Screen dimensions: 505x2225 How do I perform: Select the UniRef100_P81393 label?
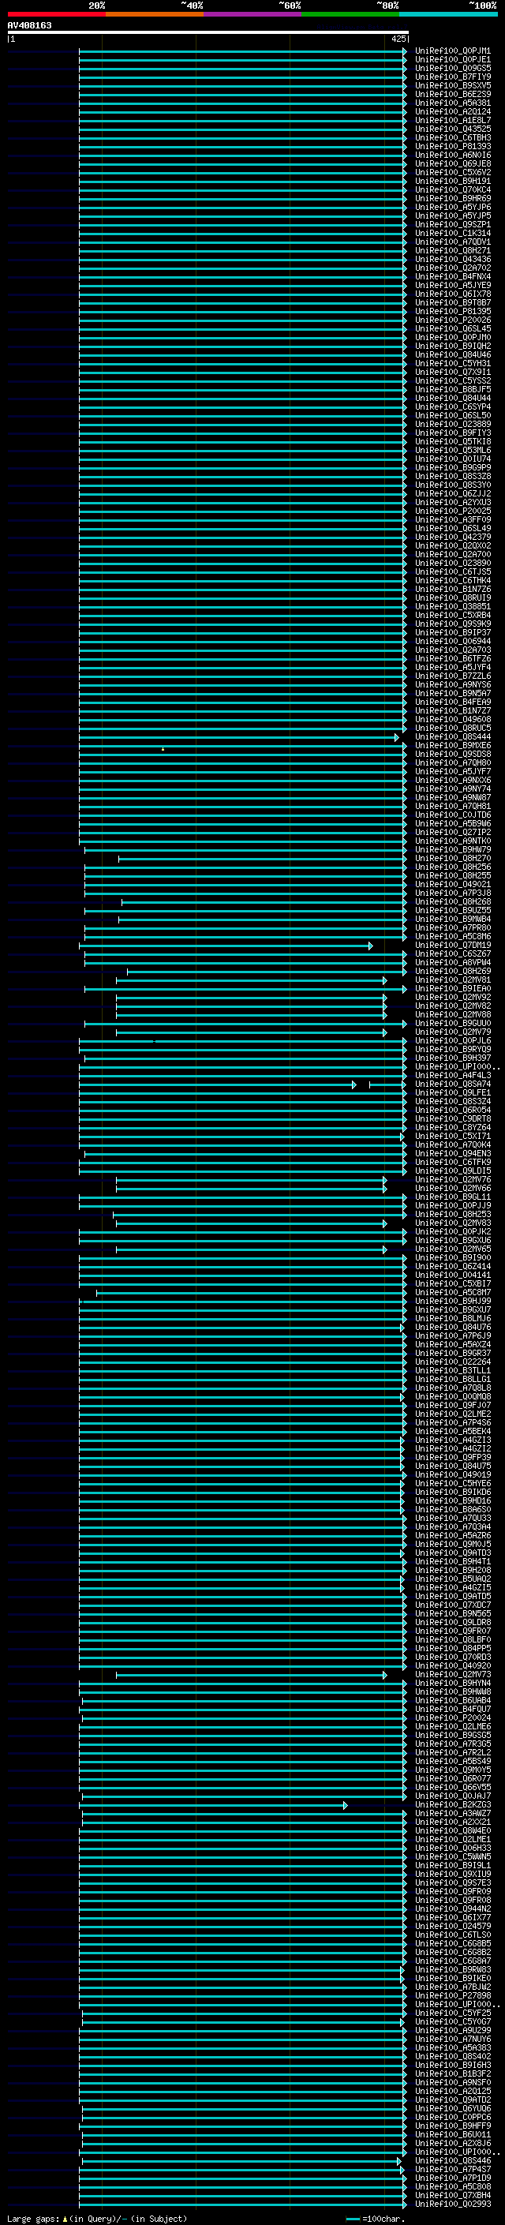click(x=453, y=146)
